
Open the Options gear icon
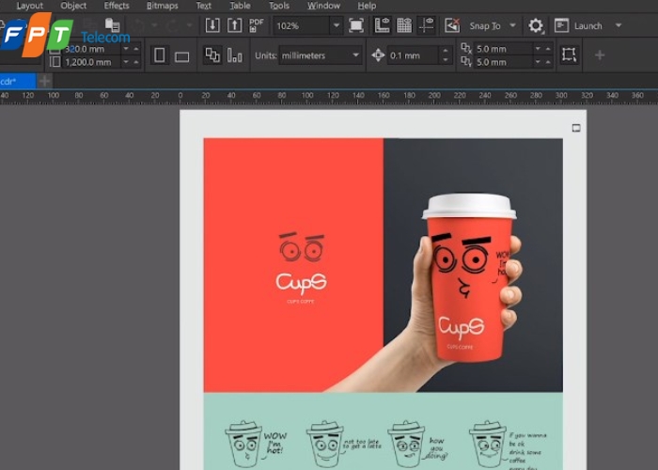point(536,25)
